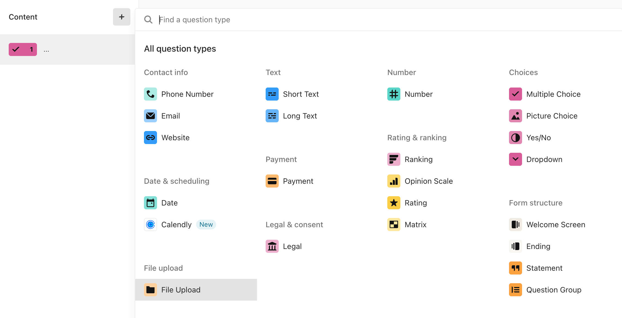The height and width of the screenshot is (318, 622).
Task: Pick the Question Group list icon
Action: [x=516, y=290]
